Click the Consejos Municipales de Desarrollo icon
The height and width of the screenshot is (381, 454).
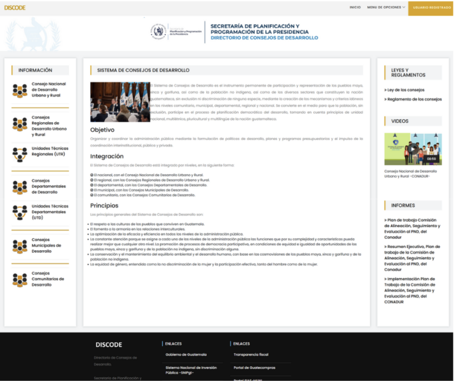pos(20,246)
